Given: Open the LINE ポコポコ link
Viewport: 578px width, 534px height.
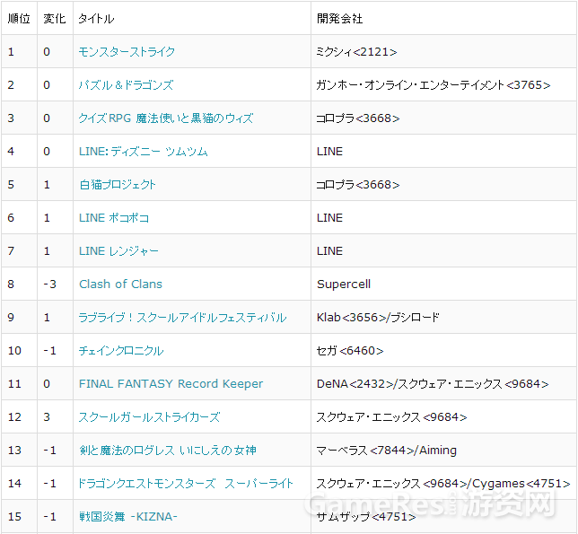Looking at the screenshot, I should click(x=114, y=217).
